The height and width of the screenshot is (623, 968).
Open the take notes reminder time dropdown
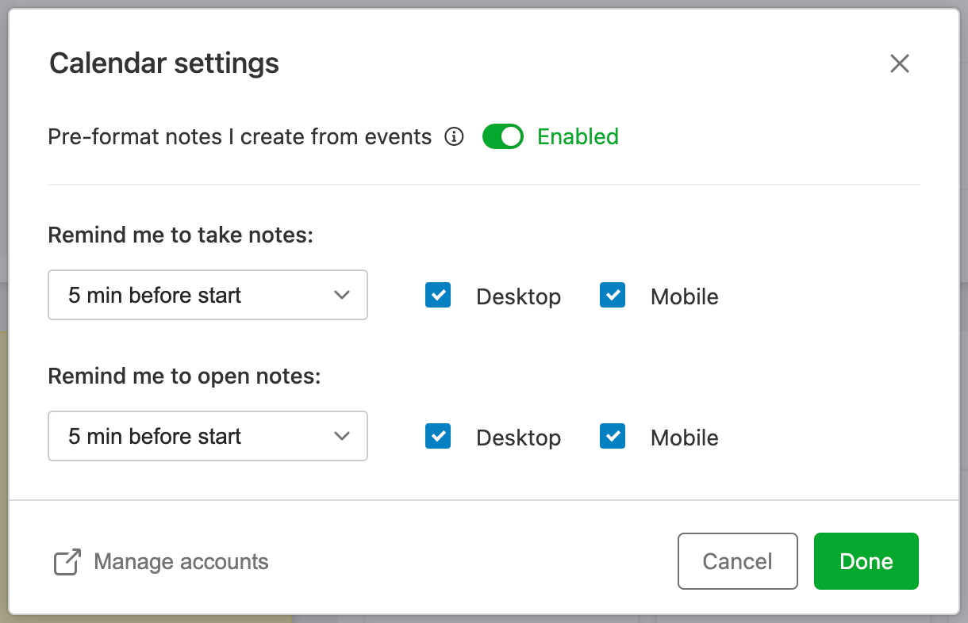coord(207,296)
